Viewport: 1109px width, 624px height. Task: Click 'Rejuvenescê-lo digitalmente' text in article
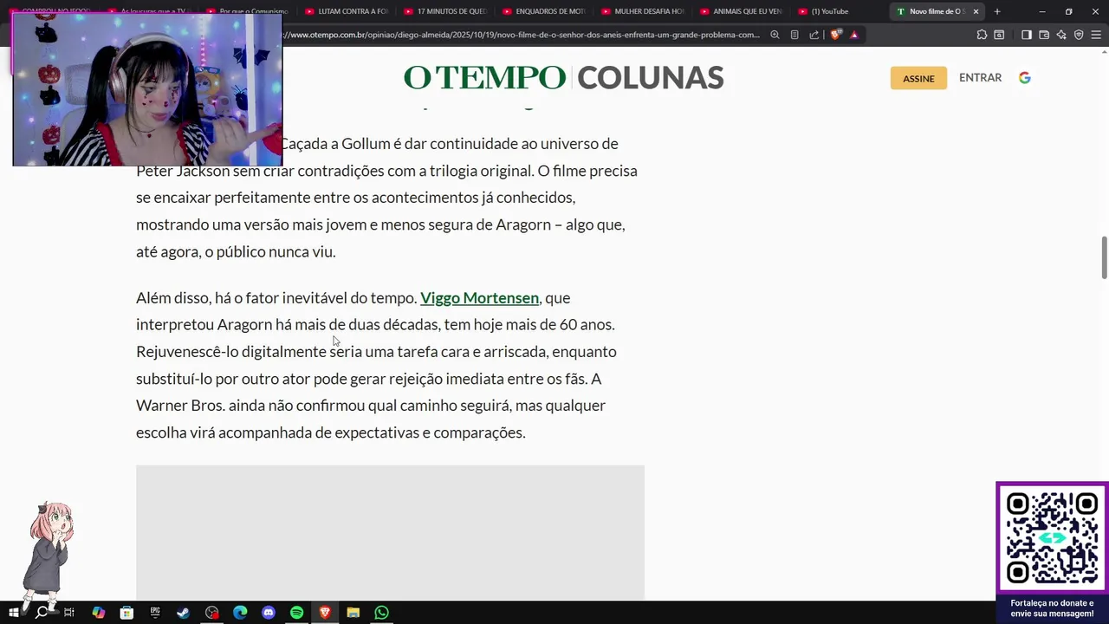(231, 351)
